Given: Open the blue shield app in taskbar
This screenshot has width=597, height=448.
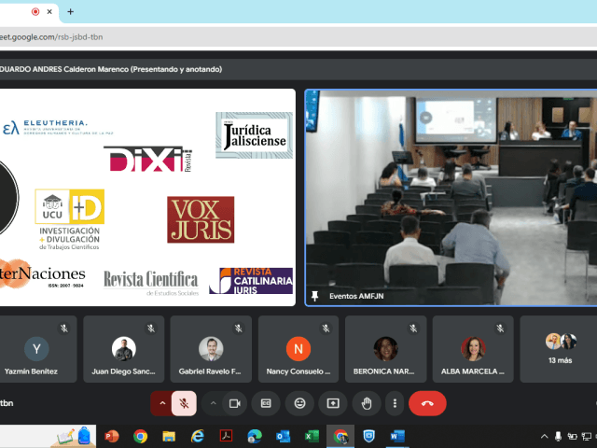Looking at the screenshot, I should pyautogui.click(x=368, y=436).
